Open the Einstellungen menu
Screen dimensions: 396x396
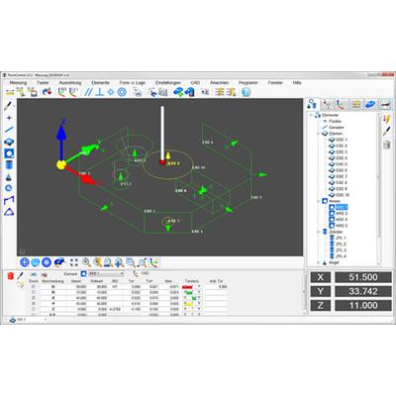pos(168,82)
